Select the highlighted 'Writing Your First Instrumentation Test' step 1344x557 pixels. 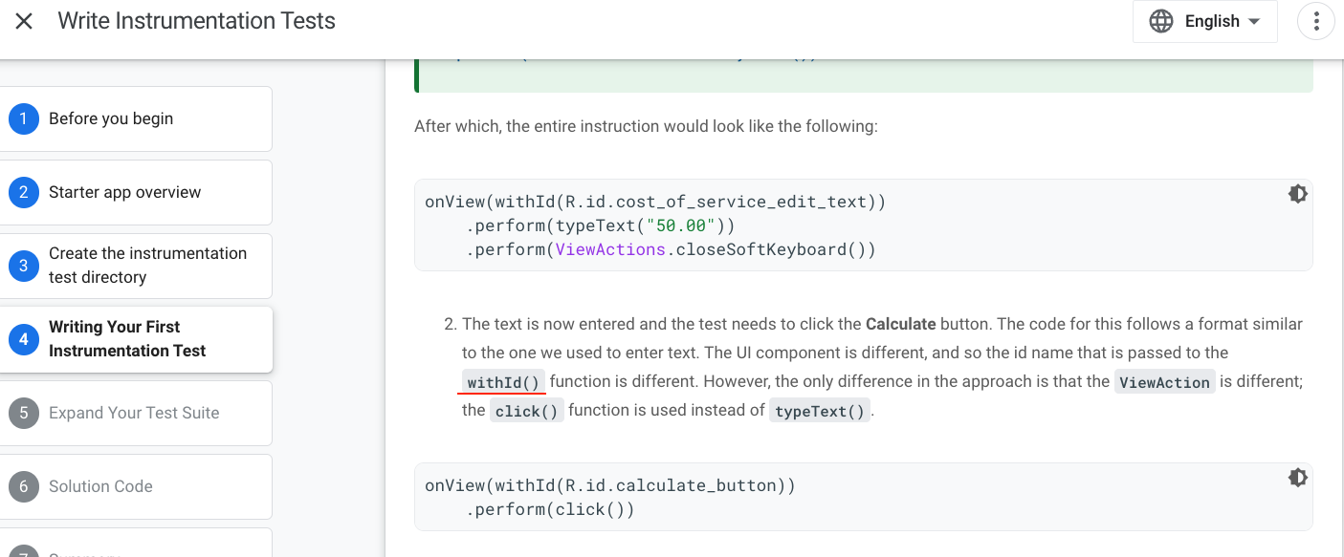(137, 339)
